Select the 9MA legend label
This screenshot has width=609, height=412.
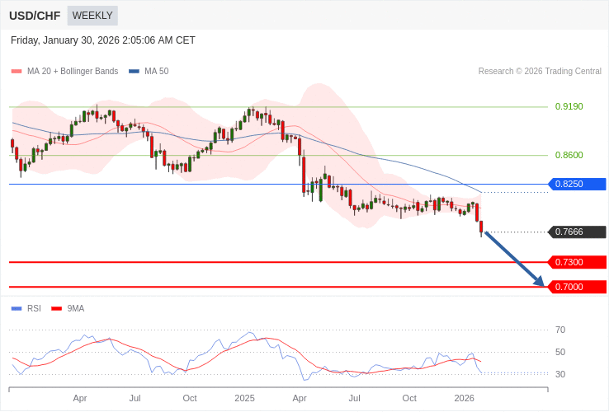pyautogui.click(x=76, y=309)
